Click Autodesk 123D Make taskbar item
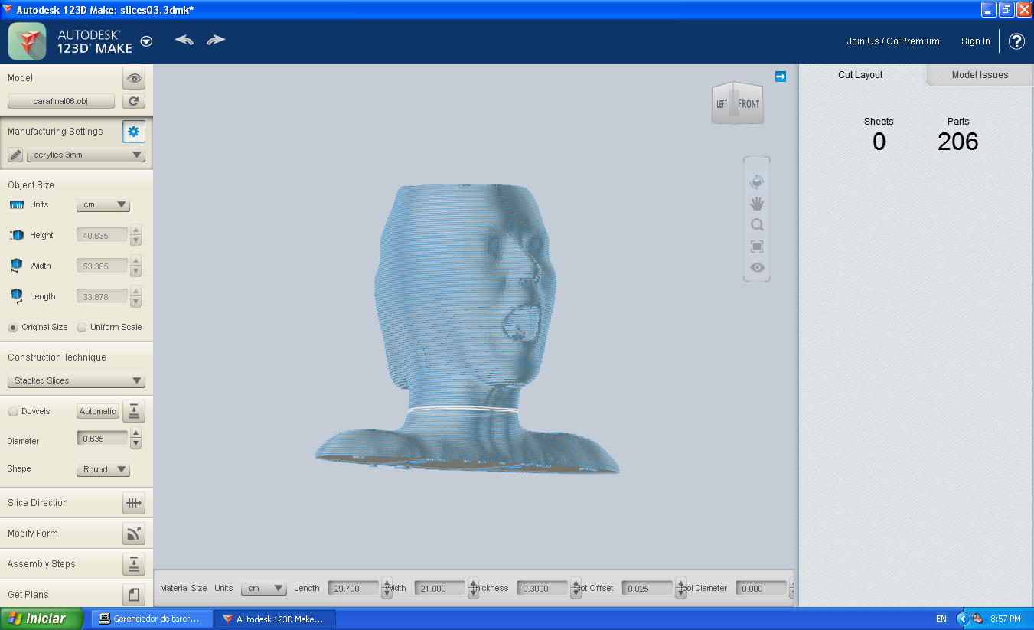The width and height of the screenshot is (1034, 630). (274, 619)
